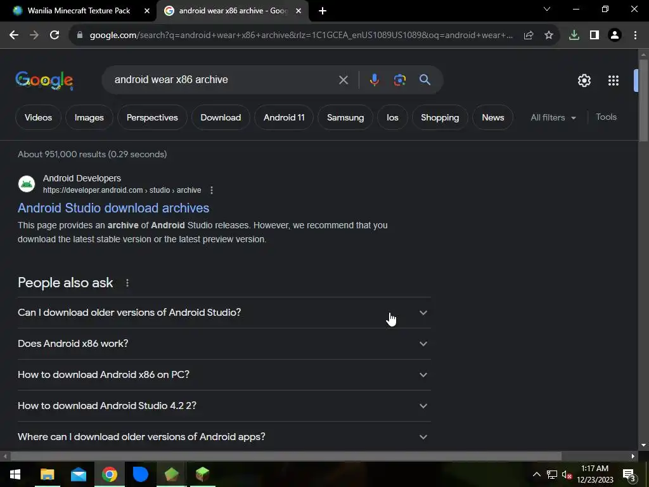Image resolution: width=649 pixels, height=487 pixels.
Task: Switch to Wanilia Minecraft Texture Pack tab
Action: click(x=79, y=11)
